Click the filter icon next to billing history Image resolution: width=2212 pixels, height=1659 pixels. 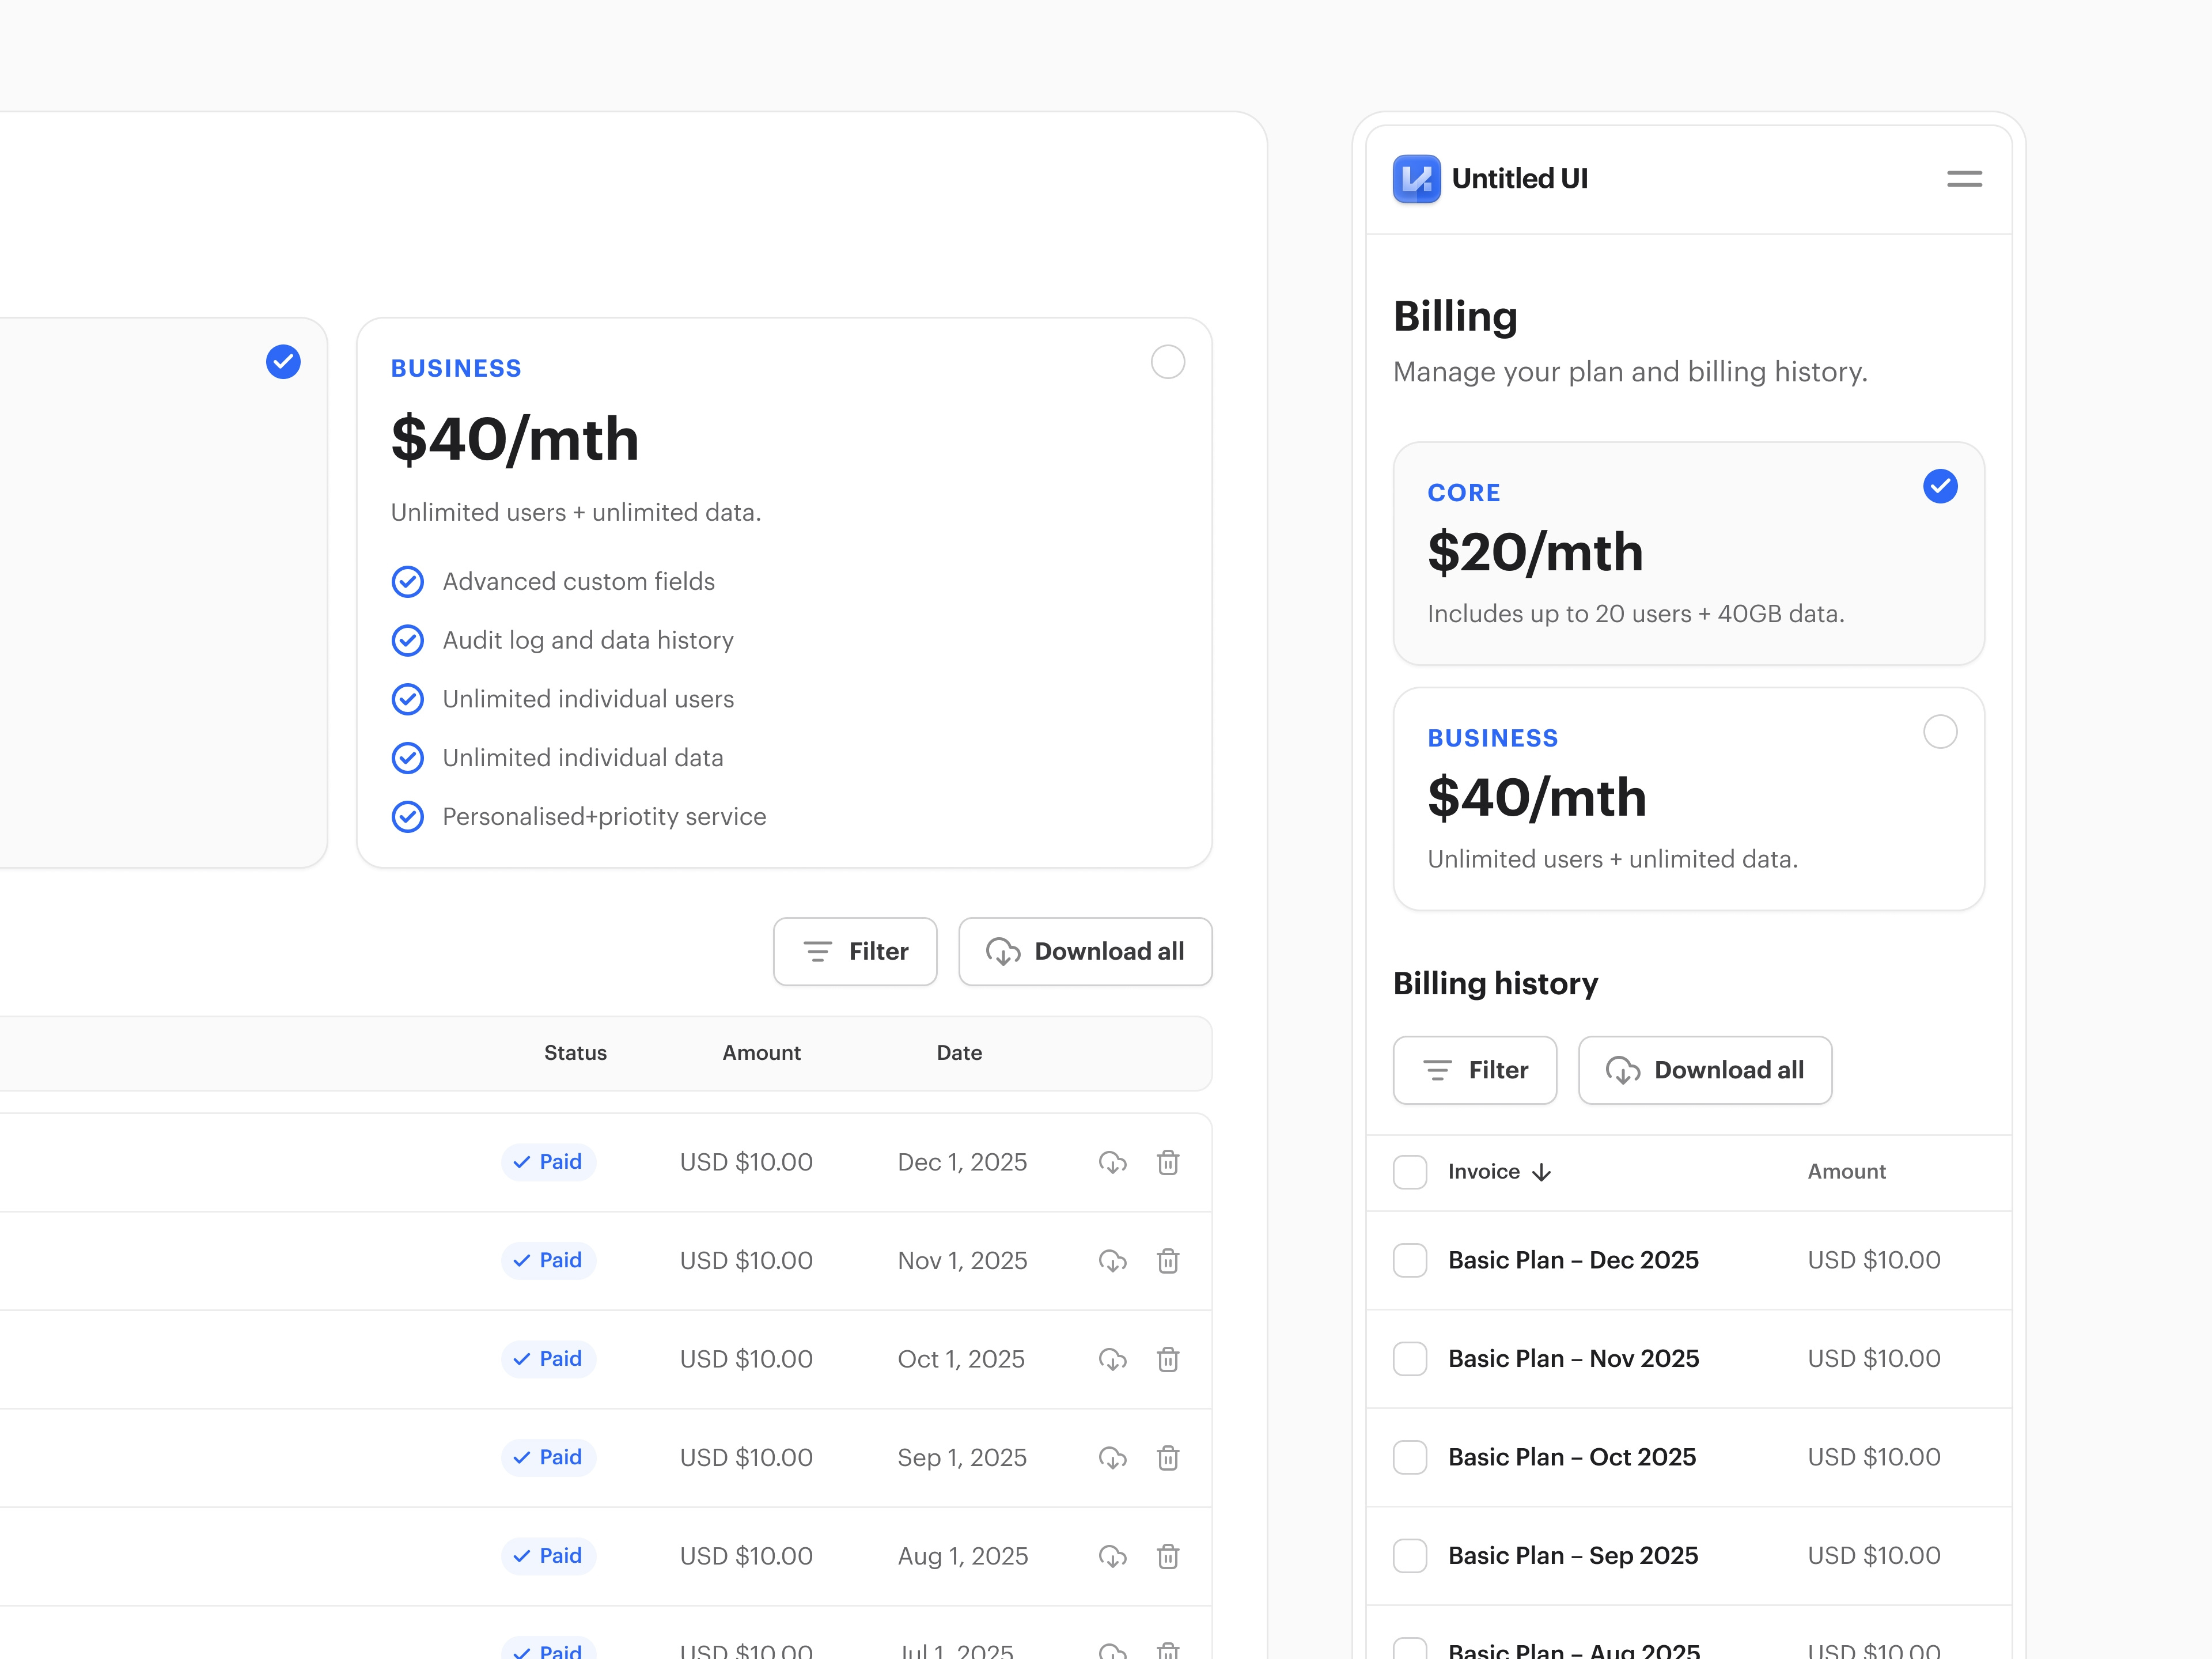1437,1070
